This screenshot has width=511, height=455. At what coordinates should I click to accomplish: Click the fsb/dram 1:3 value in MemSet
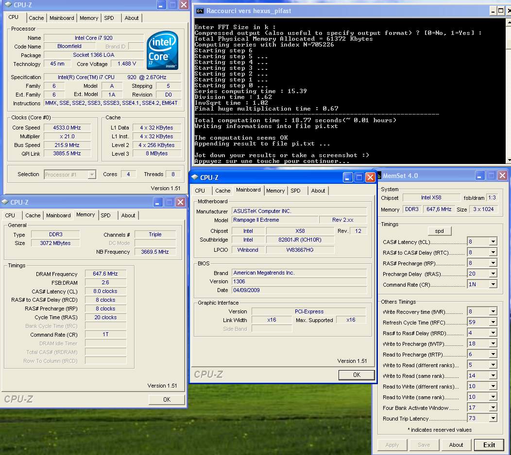492,197
